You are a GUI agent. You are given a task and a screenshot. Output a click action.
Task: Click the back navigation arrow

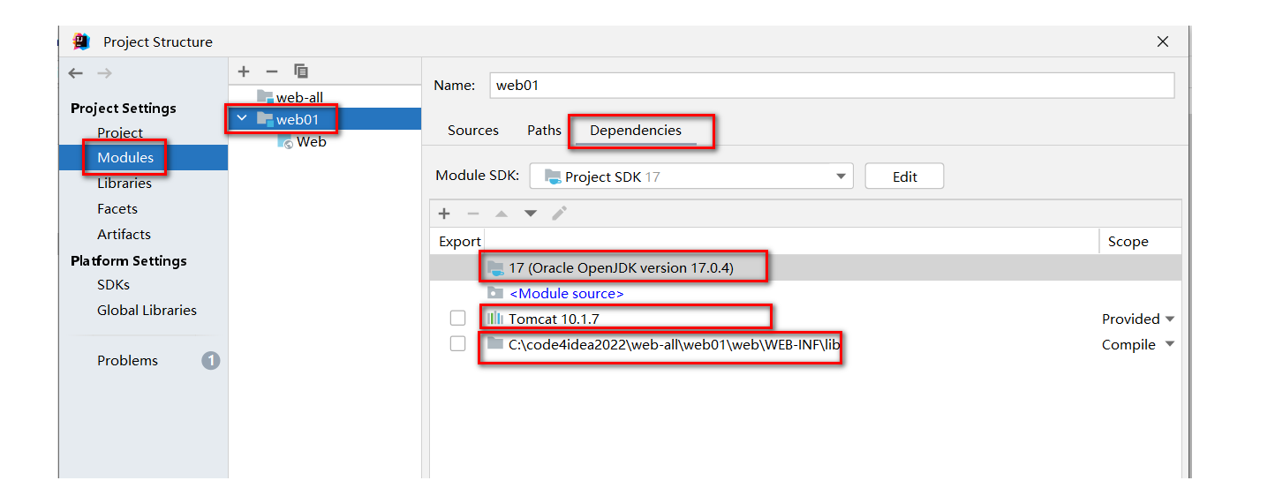click(76, 73)
